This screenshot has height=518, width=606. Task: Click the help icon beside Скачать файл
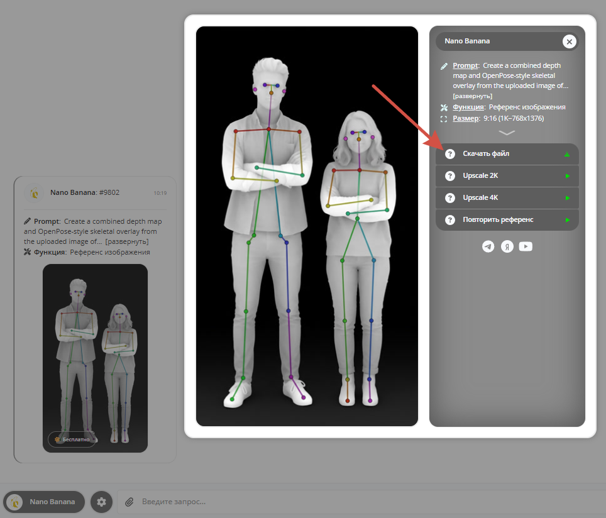point(450,154)
